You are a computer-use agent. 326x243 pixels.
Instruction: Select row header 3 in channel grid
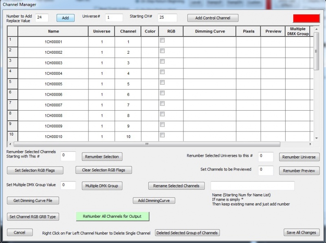[x=13, y=63]
